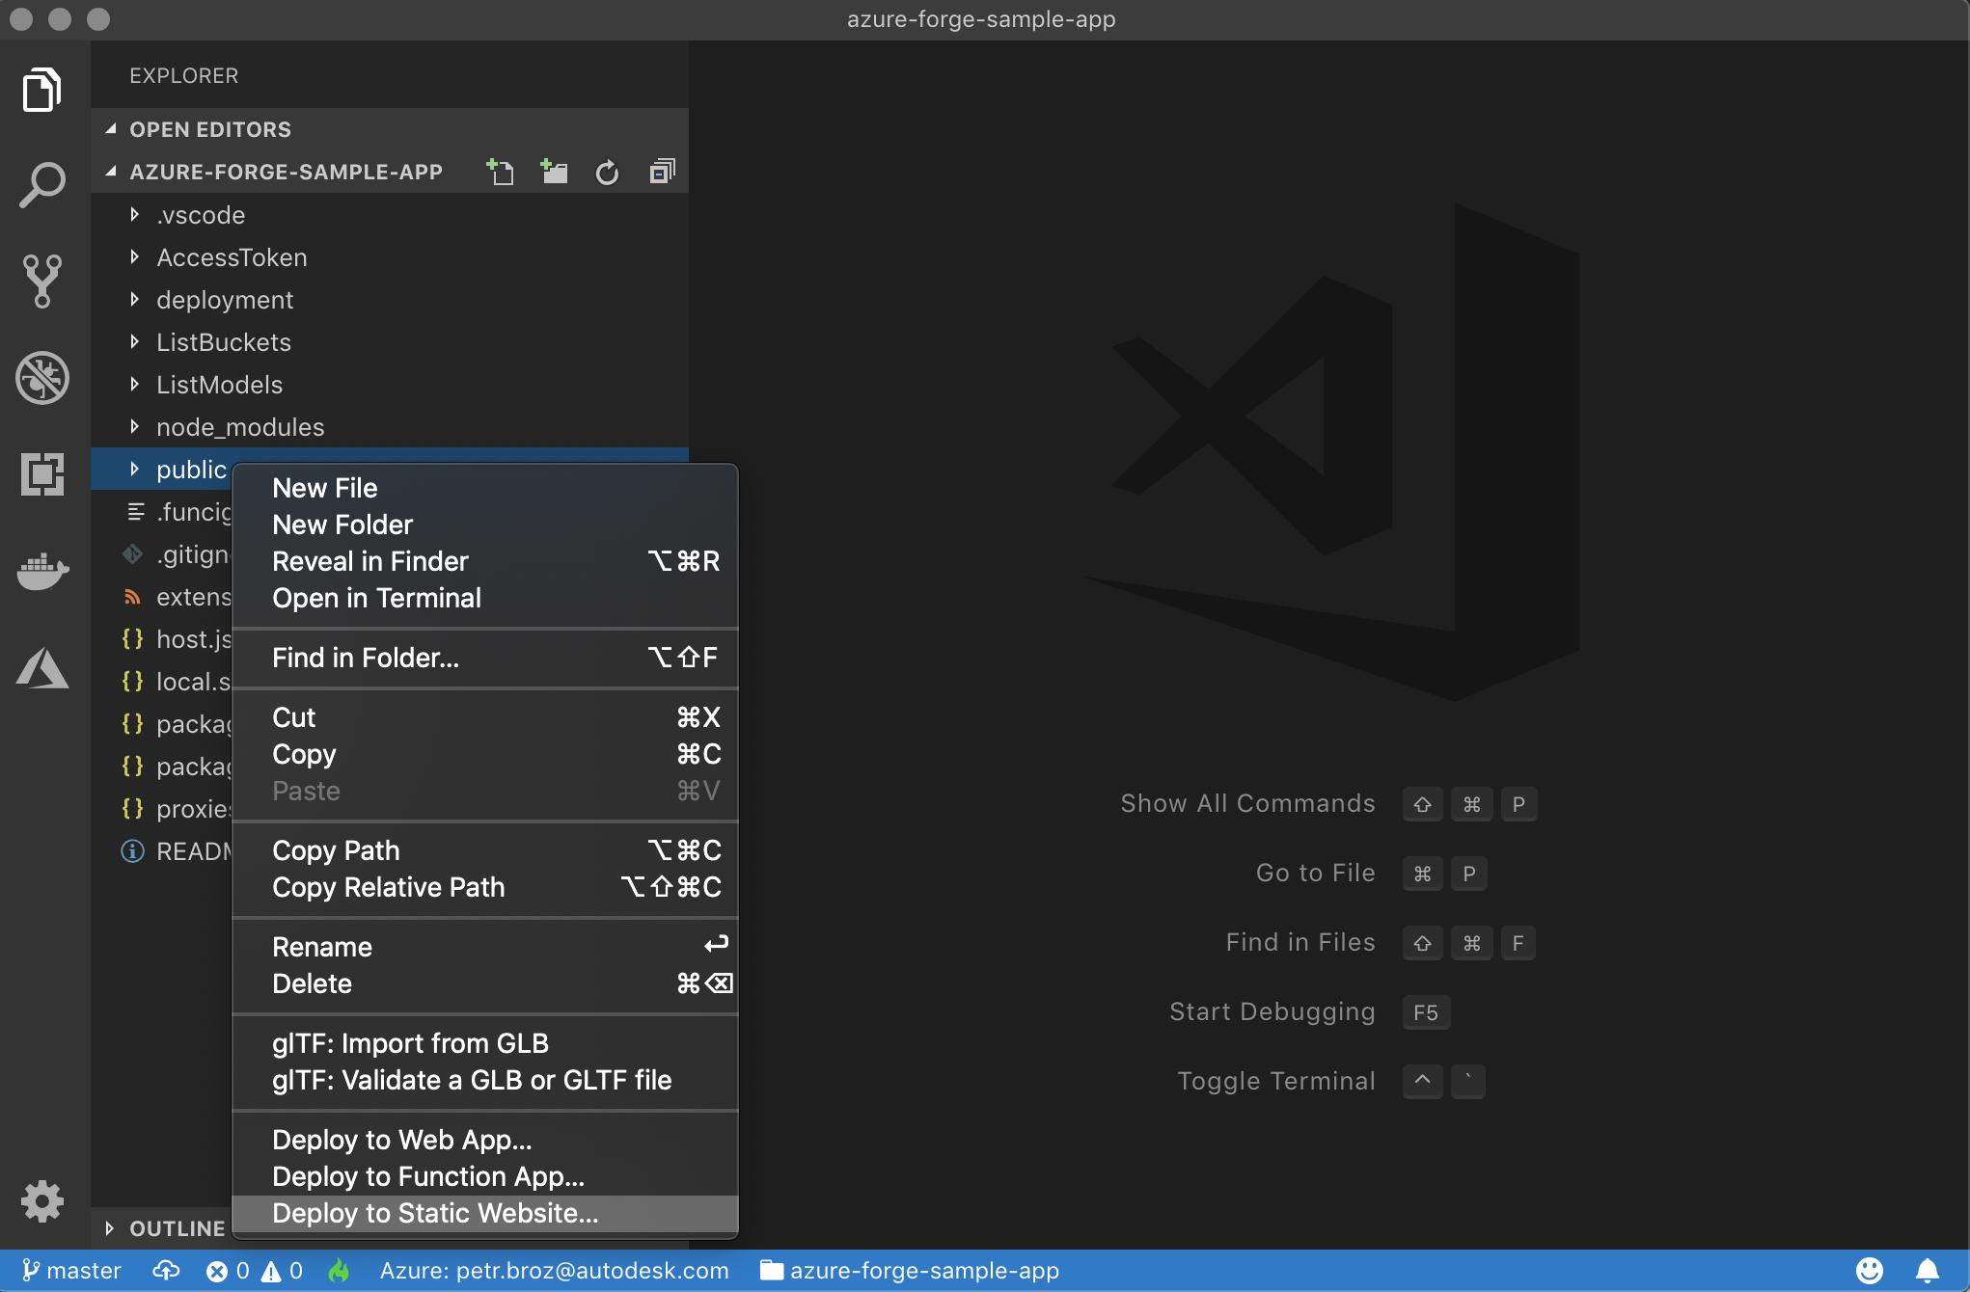This screenshot has height=1292, width=1970.
Task: Select glTF: Validate a GLB or GLTF file
Action: (485, 1080)
